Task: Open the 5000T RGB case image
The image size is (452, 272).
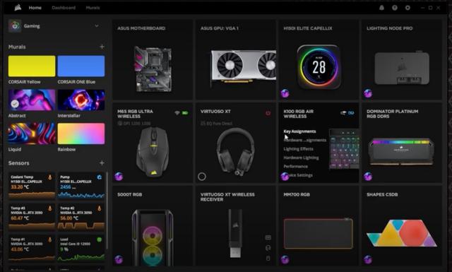Action: click(x=153, y=237)
